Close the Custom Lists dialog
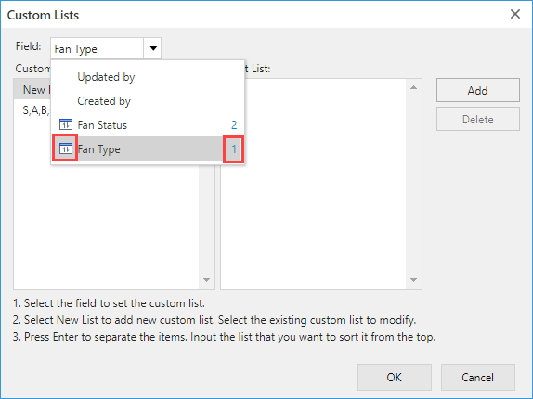The width and height of the screenshot is (533, 399). coord(515,14)
